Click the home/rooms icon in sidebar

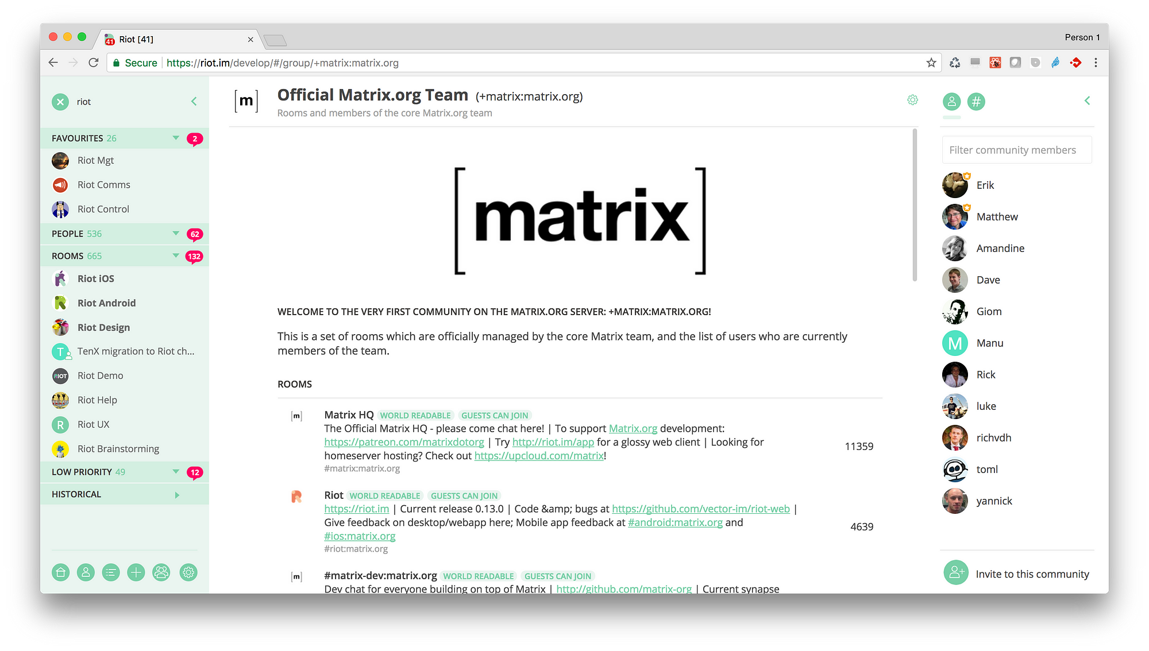[61, 572]
